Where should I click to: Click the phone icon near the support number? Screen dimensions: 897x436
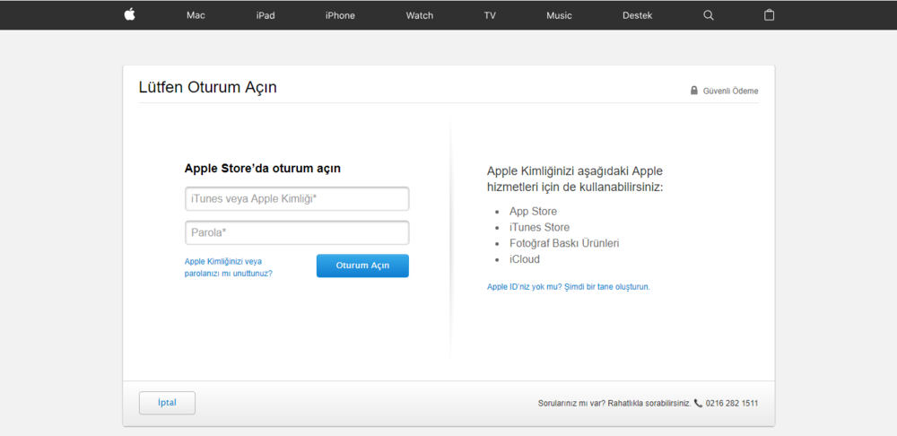pos(698,403)
